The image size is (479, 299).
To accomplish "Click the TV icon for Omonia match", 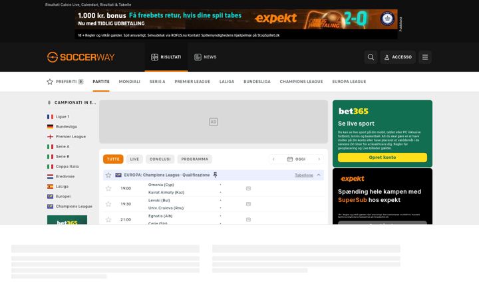I will [x=248, y=189].
